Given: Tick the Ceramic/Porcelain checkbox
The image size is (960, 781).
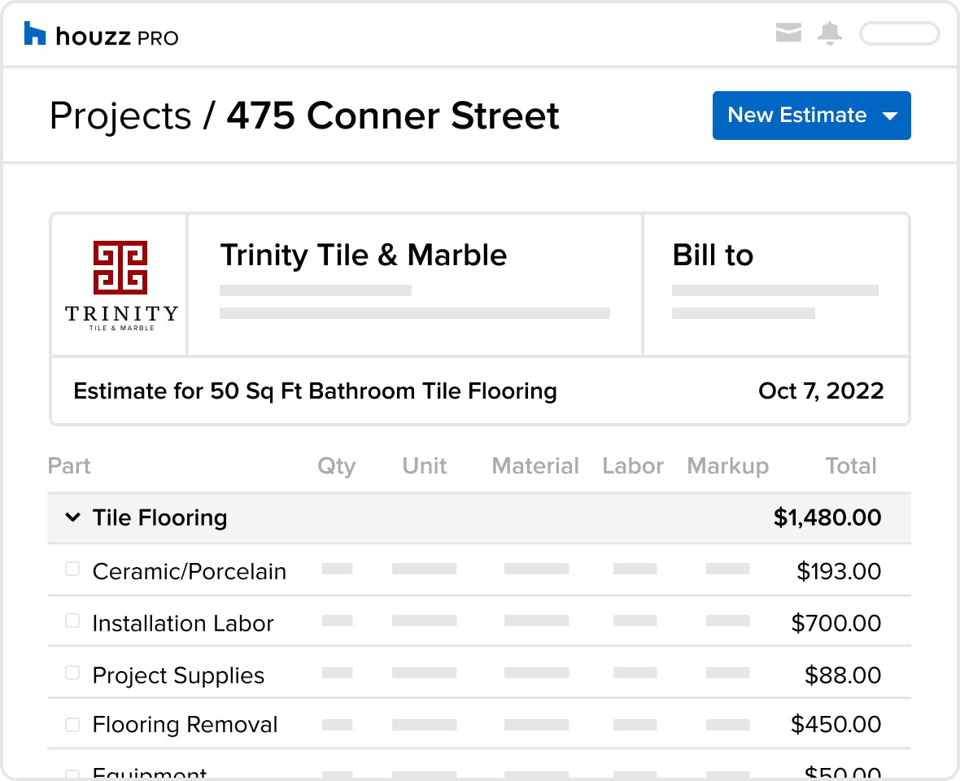Looking at the screenshot, I should click(72, 569).
